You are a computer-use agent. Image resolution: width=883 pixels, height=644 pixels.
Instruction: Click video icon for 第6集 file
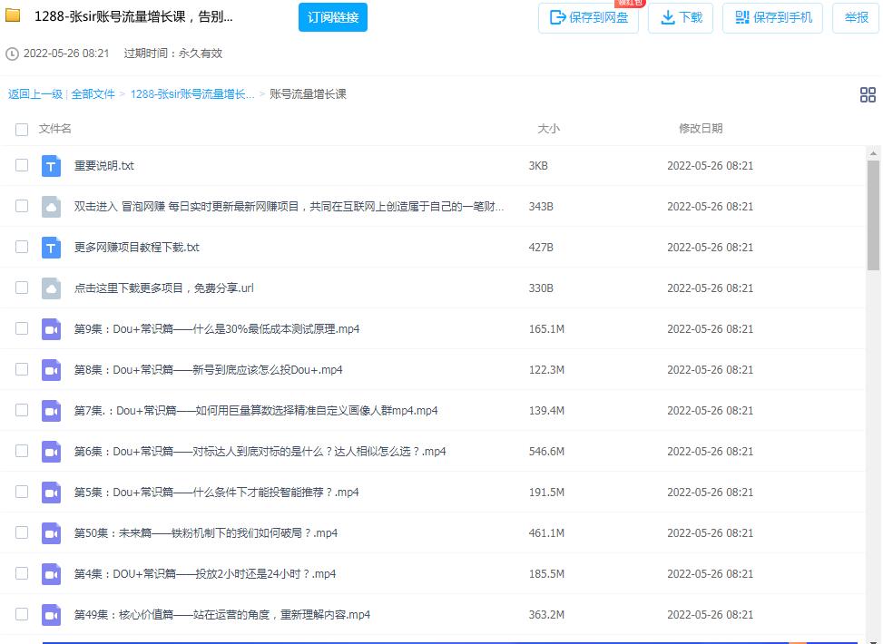click(51, 452)
